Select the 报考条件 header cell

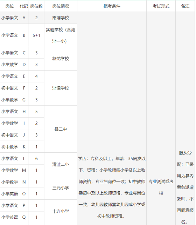click(112, 6)
